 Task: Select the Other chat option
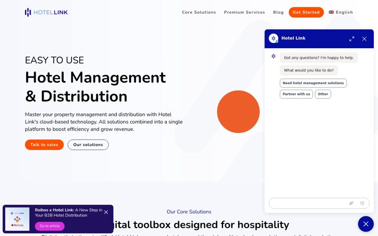click(x=323, y=94)
